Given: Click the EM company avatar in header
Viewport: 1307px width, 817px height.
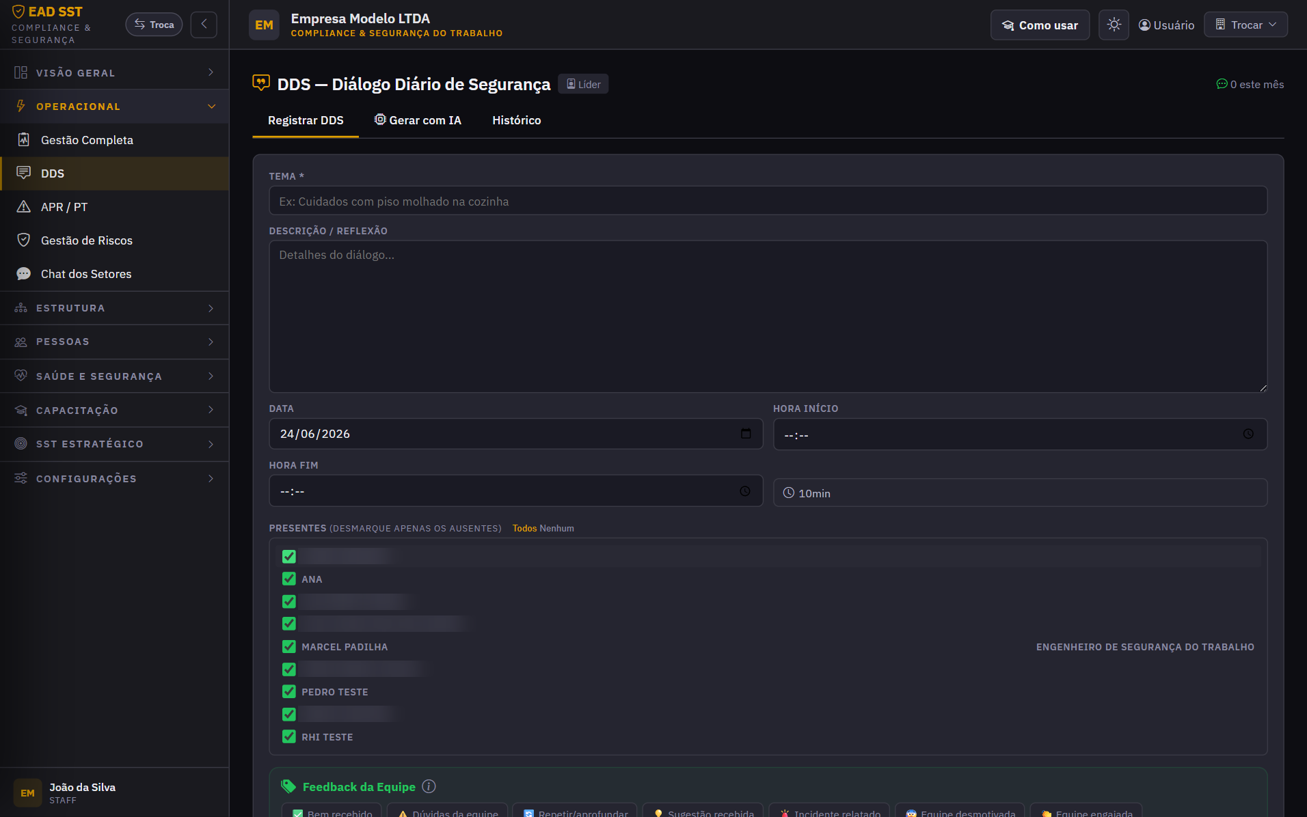Looking at the screenshot, I should pyautogui.click(x=264, y=25).
